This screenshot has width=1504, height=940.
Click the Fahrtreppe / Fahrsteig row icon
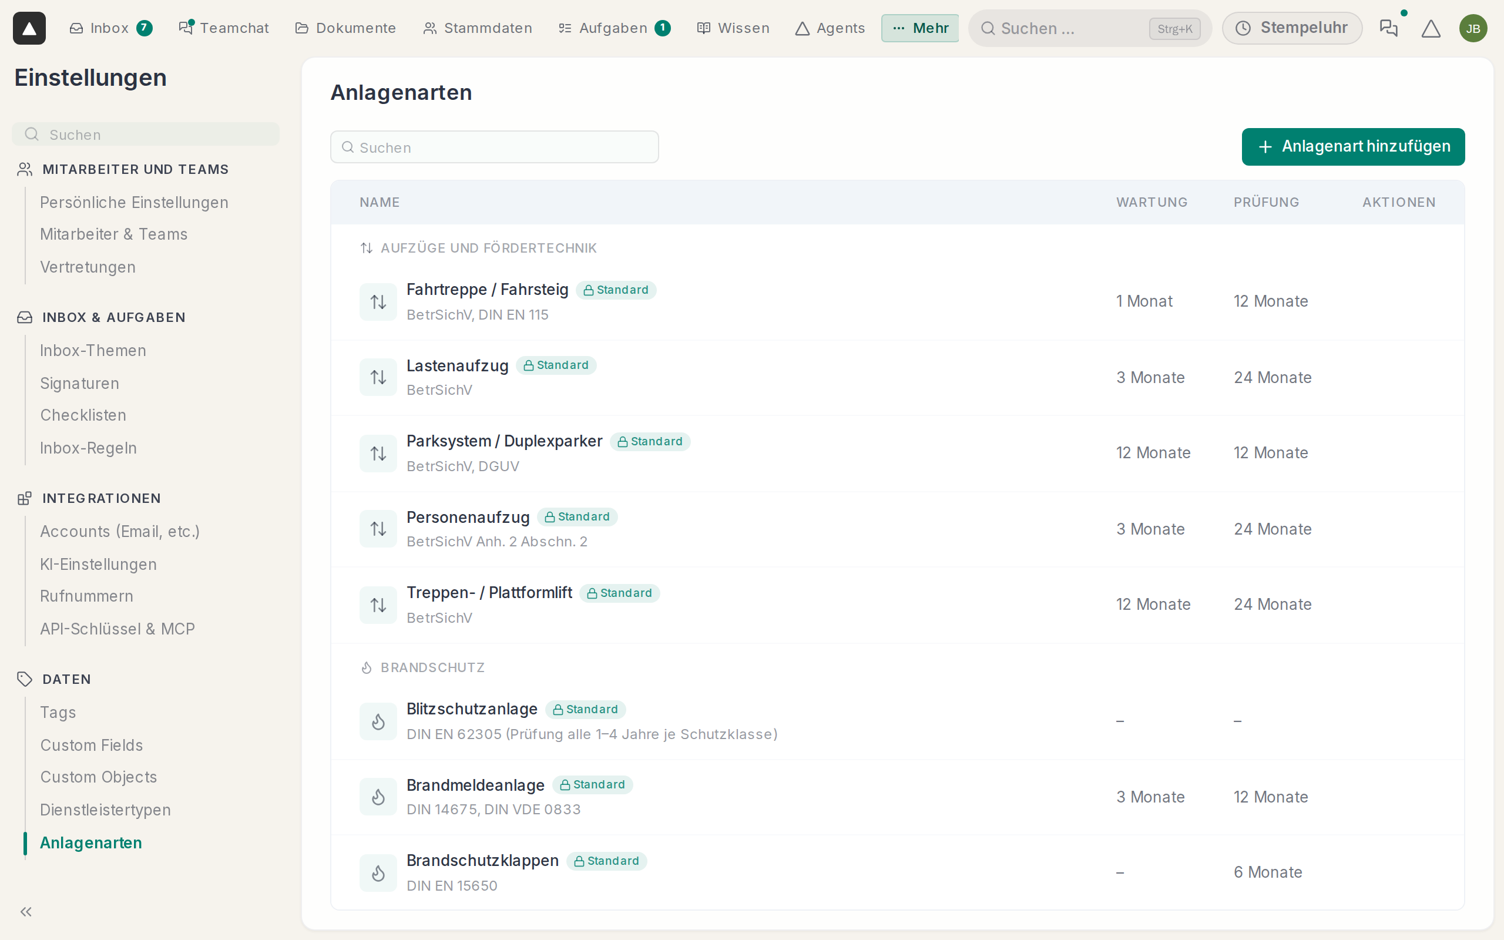378,302
